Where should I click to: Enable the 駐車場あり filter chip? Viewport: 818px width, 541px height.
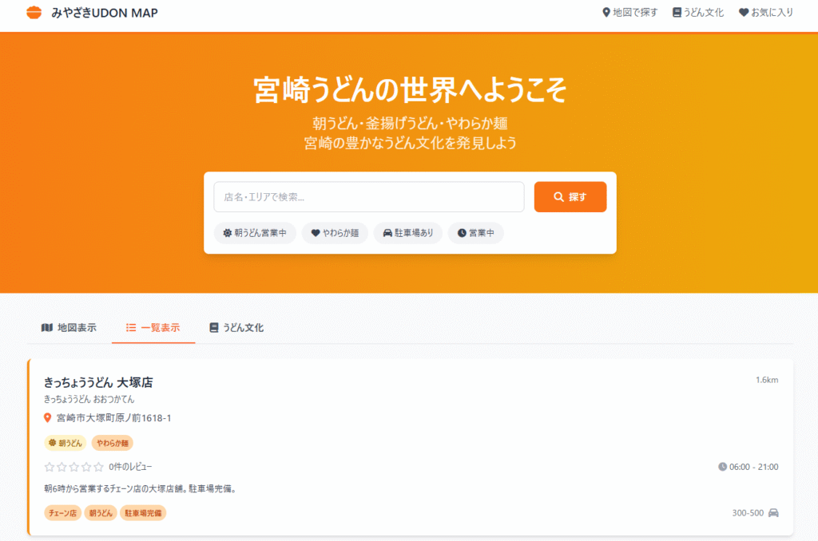(x=408, y=233)
